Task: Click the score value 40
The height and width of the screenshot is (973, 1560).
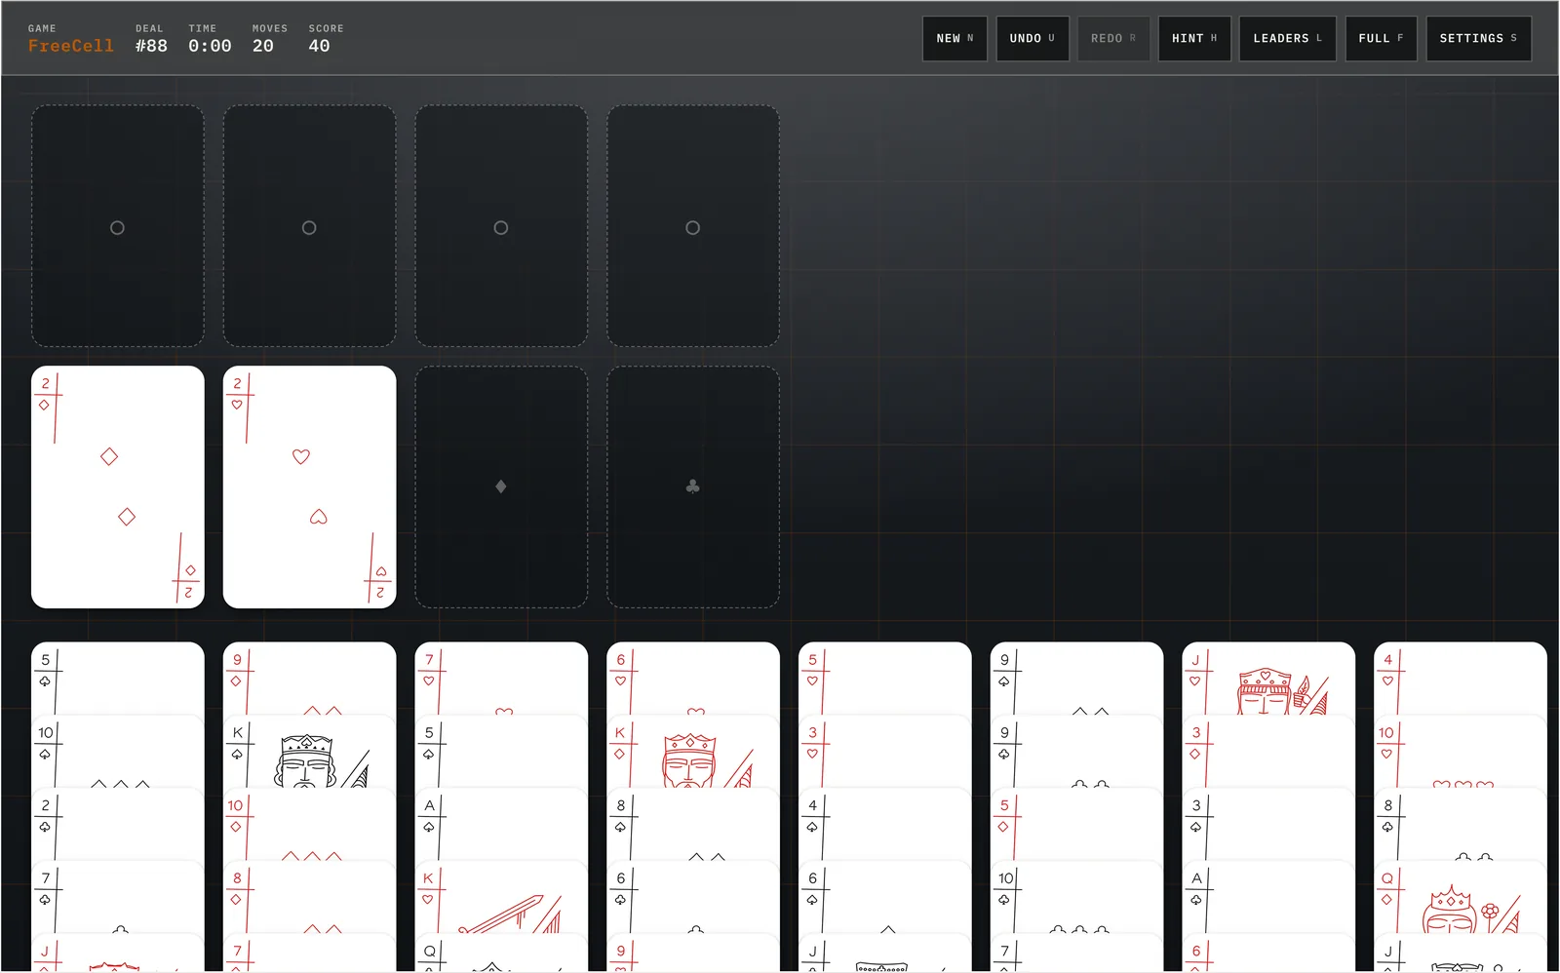Action: 319,46
